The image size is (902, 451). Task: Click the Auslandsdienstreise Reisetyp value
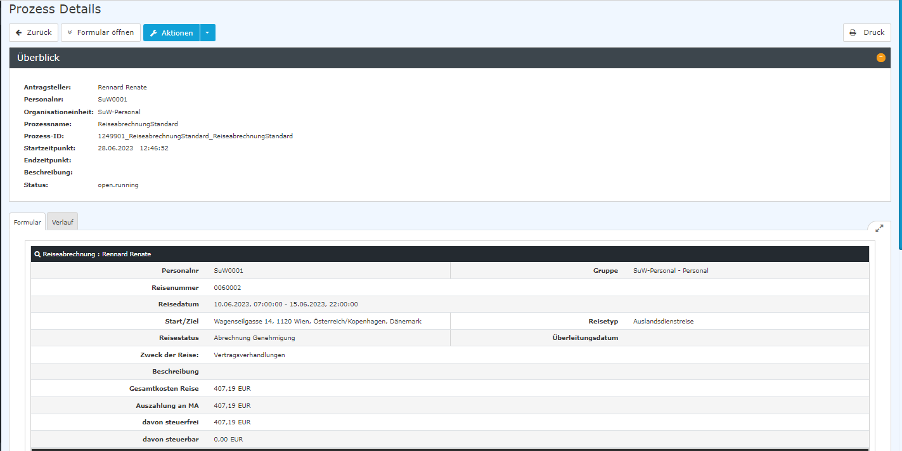(x=663, y=322)
